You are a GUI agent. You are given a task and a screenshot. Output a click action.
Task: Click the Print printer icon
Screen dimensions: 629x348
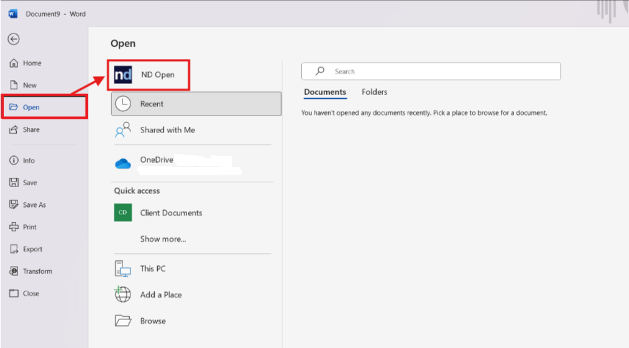pyautogui.click(x=14, y=227)
